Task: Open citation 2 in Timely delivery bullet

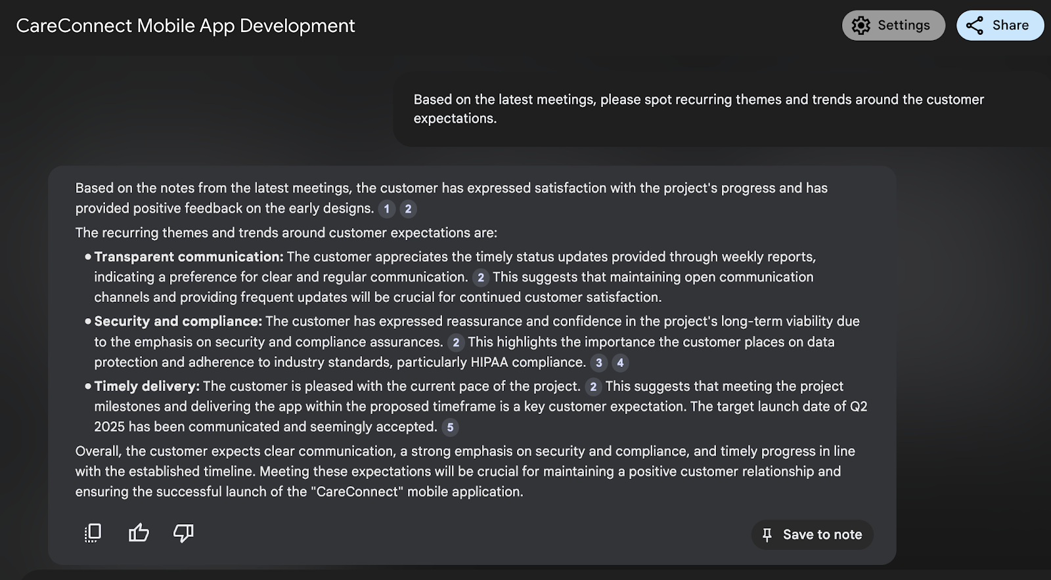Action: [593, 387]
